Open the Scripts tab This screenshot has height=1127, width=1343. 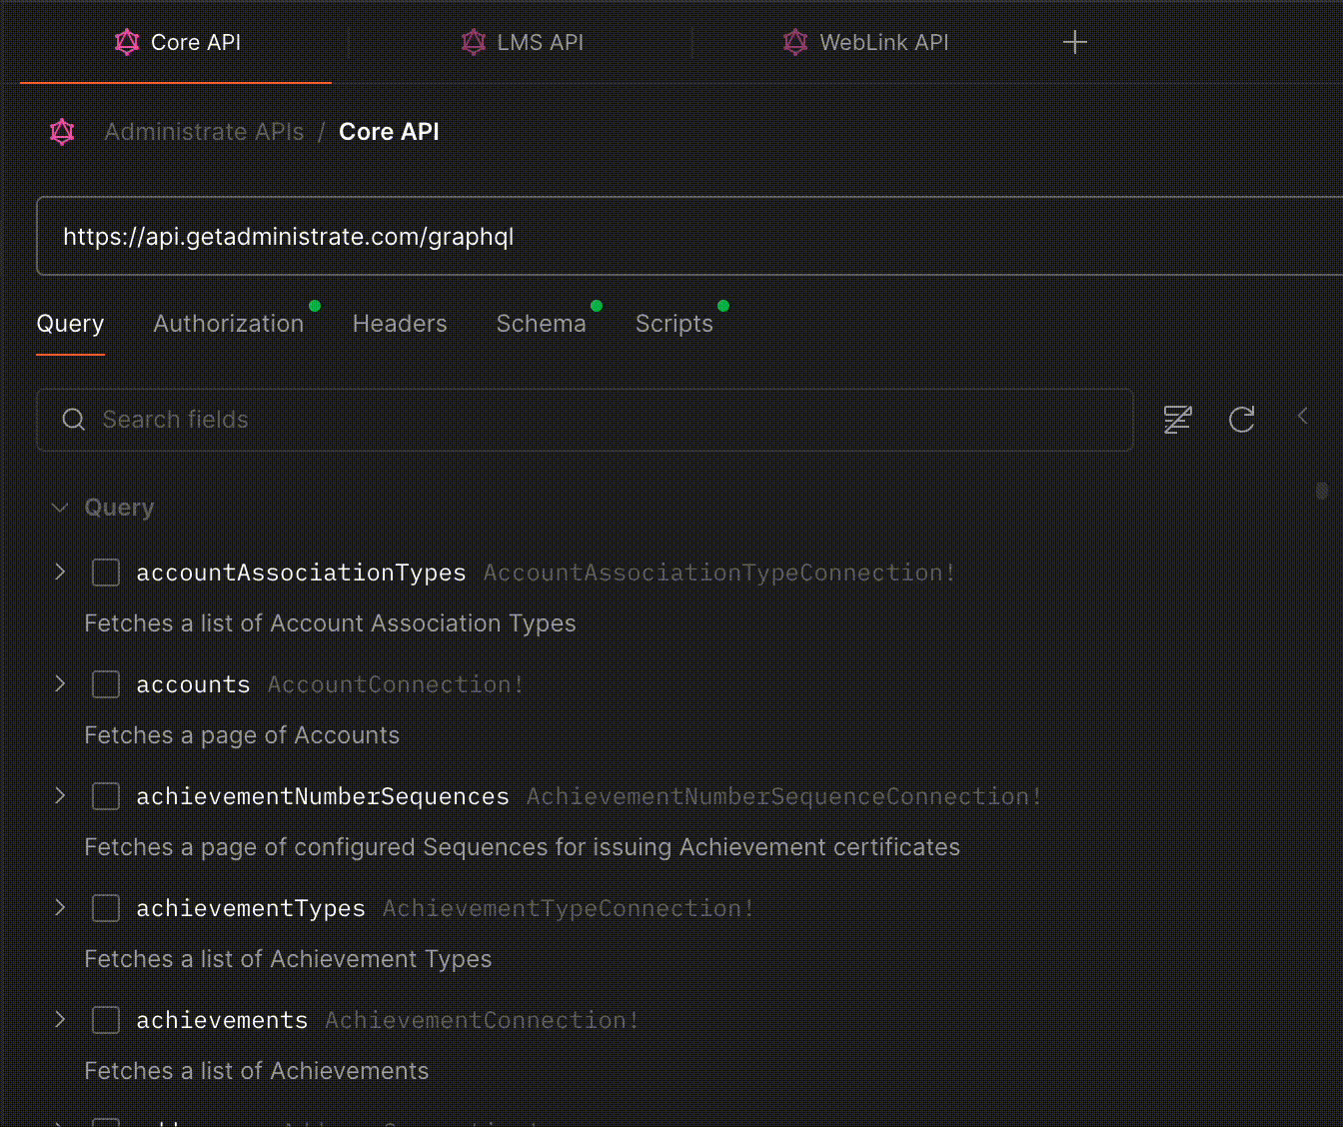[x=674, y=324]
